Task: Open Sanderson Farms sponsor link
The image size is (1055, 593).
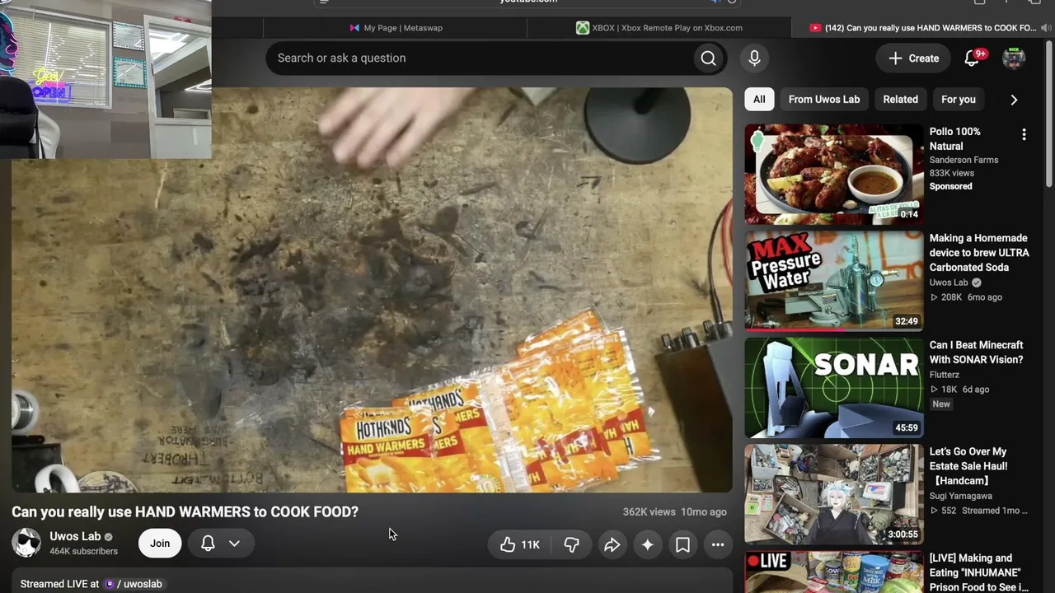Action: pos(964,160)
